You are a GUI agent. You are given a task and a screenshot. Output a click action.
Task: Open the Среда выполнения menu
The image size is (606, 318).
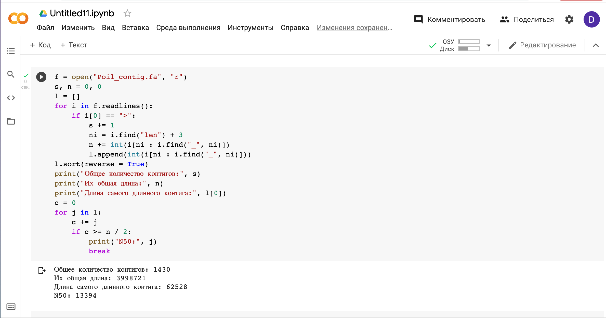point(188,28)
